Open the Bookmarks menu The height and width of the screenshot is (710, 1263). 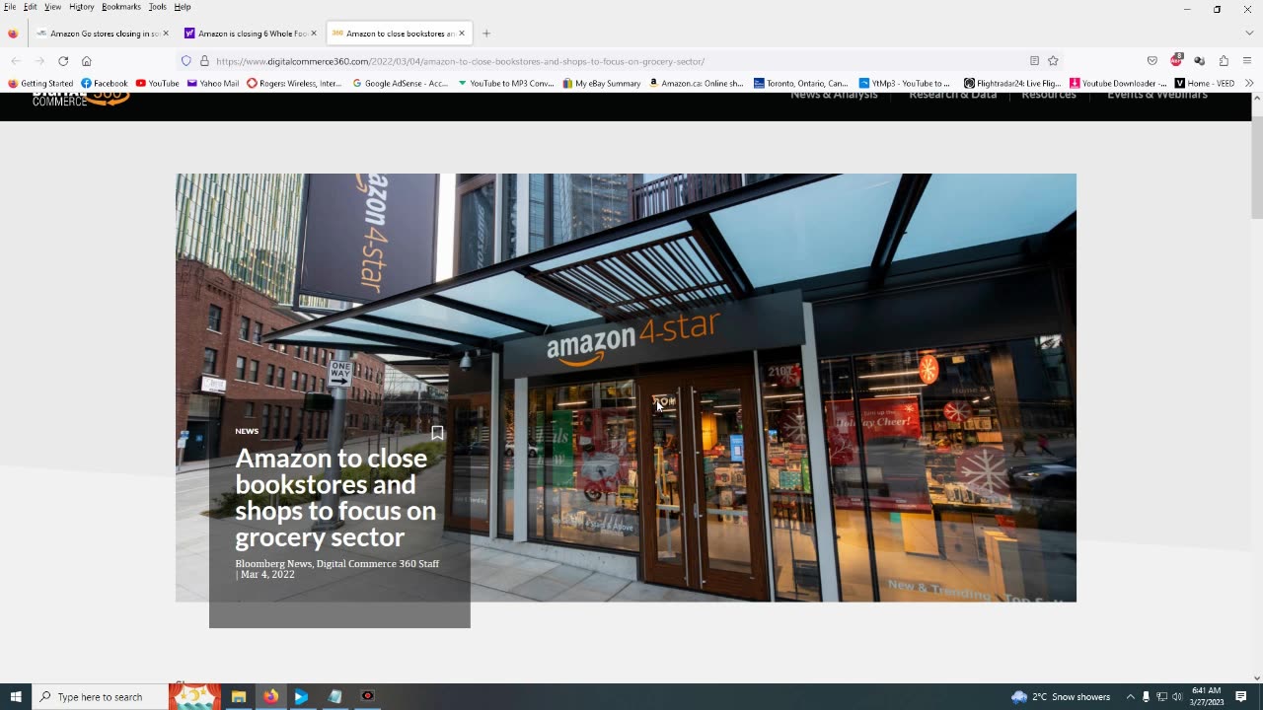[x=121, y=7]
